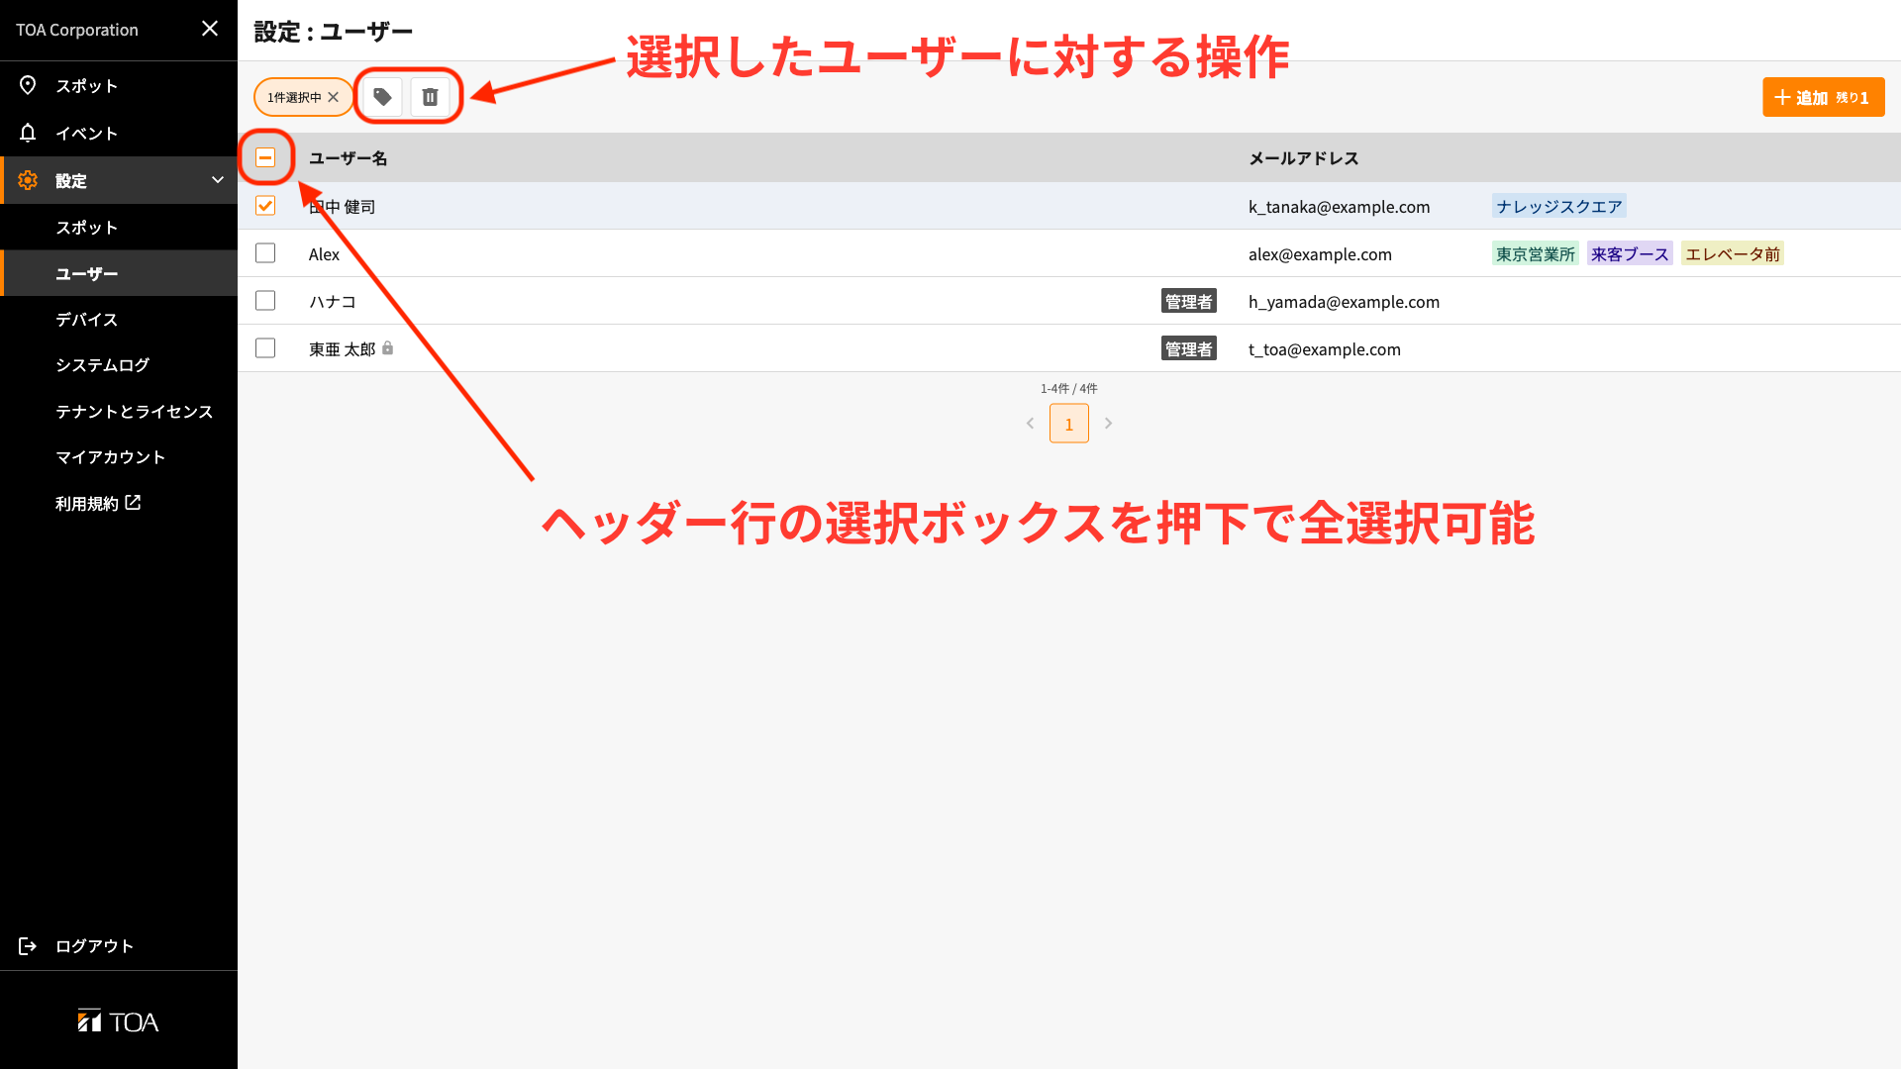The image size is (1901, 1069).
Task: Open マイアカウント settings item
Action: 119,457
